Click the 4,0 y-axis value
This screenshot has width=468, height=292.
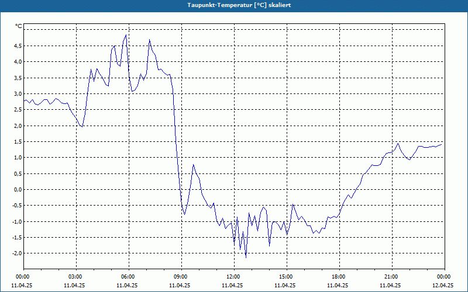[x=18, y=62]
